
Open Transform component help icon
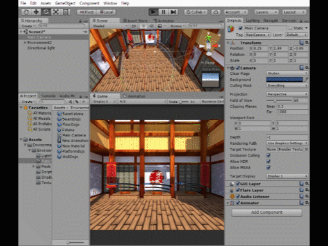click(x=301, y=43)
